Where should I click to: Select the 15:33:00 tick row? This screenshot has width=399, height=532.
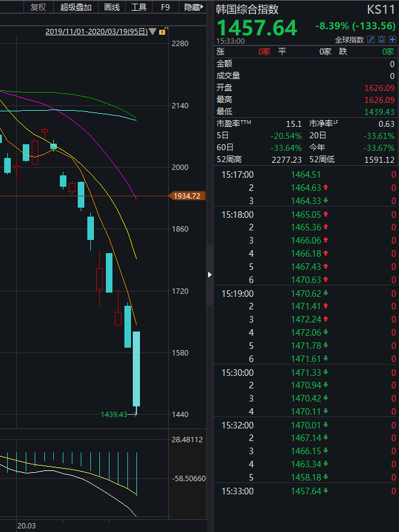(x=306, y=491)
